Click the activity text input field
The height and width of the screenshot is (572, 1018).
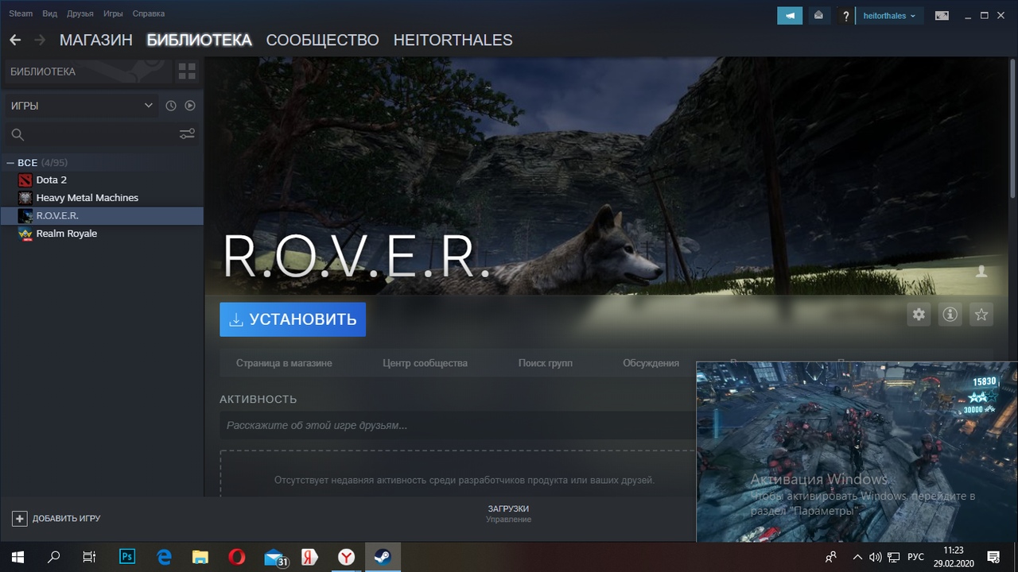[458, 425]
